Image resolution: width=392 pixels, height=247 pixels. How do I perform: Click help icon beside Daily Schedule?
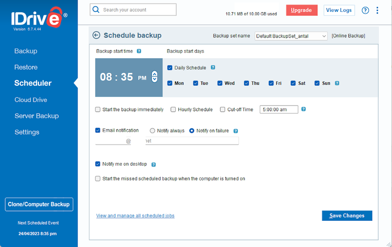point(213,68)
